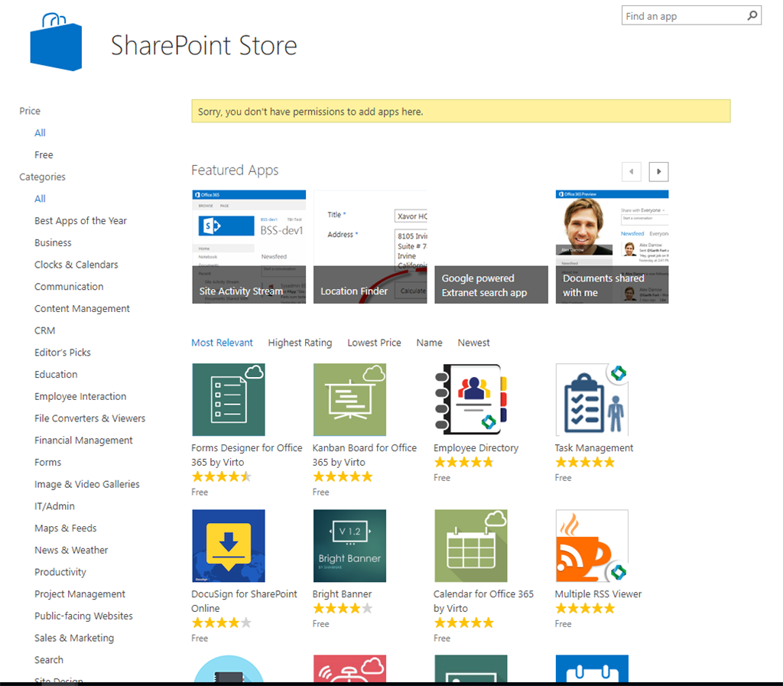This screenshot has height=686, width=783.
Task: Open Maps & Feeds category
Action: click(66, 528)
